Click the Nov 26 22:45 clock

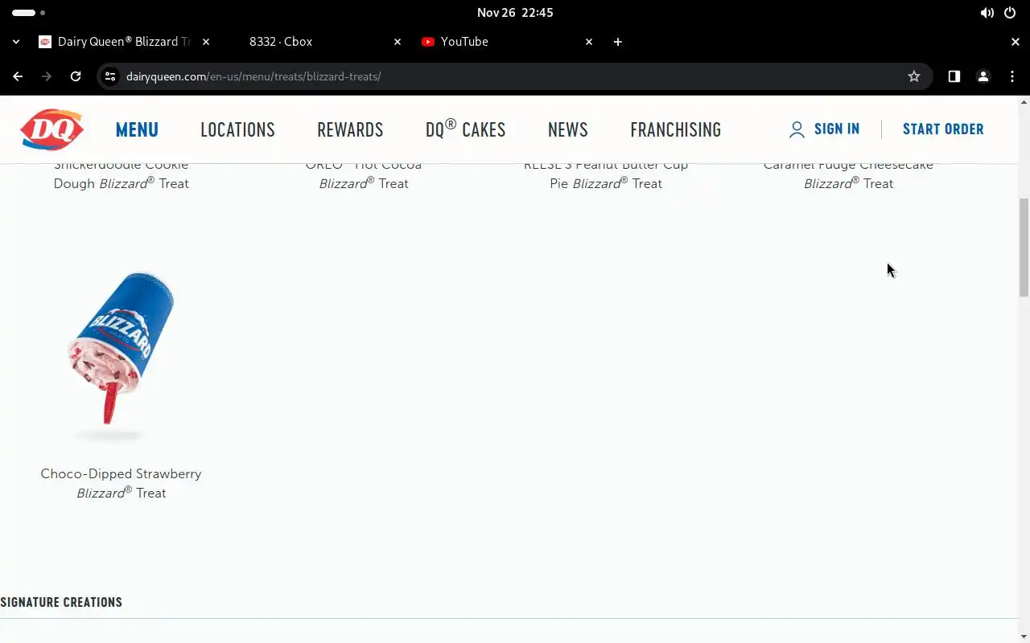pyautogui.click(x=515, y=13)
